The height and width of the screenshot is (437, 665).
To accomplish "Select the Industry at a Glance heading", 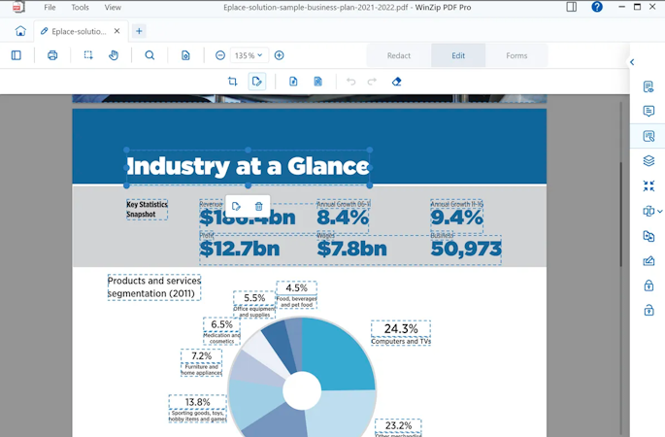I will click(249, 167).
